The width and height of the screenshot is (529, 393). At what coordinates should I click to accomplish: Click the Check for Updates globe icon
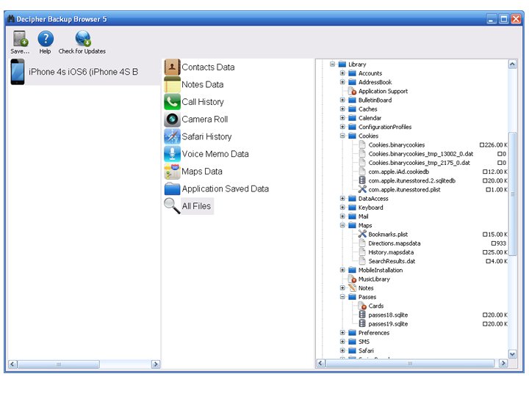tap(82, 39)
